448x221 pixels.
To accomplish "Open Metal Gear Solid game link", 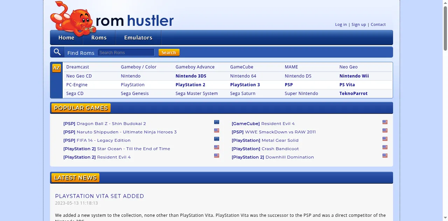I will tap(265, 140).
